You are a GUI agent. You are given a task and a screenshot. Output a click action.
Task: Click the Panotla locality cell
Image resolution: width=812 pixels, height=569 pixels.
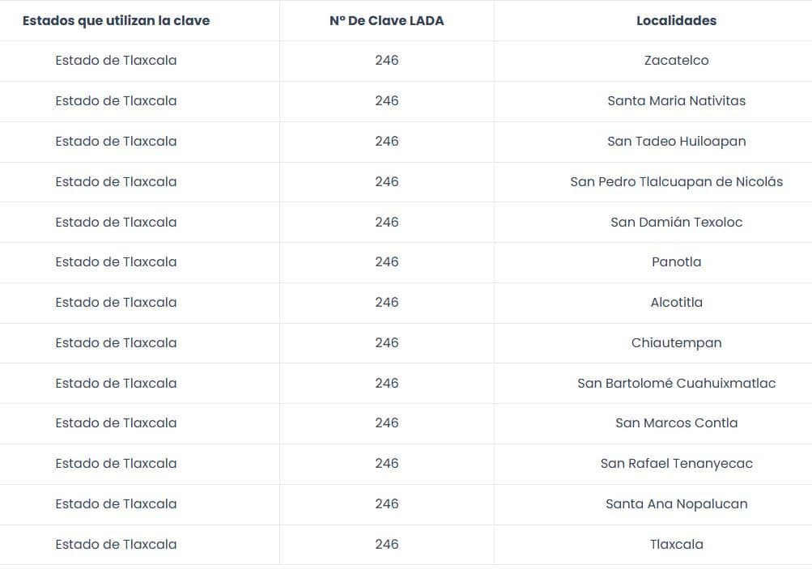pyautogui.click(x=676, y=262)
